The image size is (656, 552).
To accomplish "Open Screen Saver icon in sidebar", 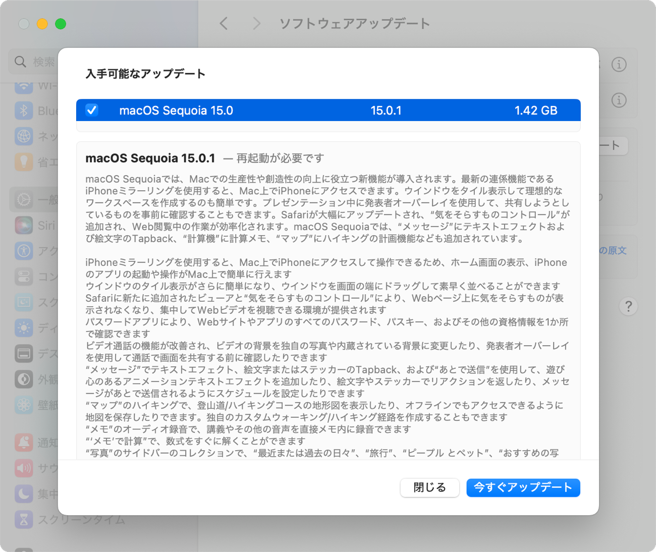I will [24, 302].
